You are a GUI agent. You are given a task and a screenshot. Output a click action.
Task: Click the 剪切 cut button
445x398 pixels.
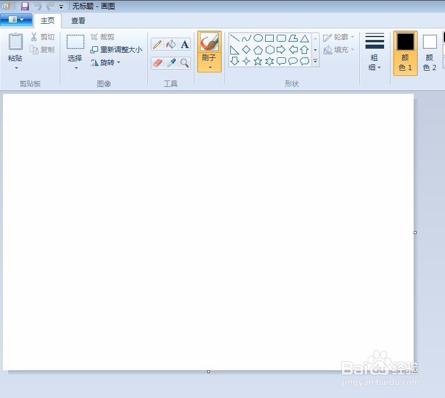coord(42,37)
